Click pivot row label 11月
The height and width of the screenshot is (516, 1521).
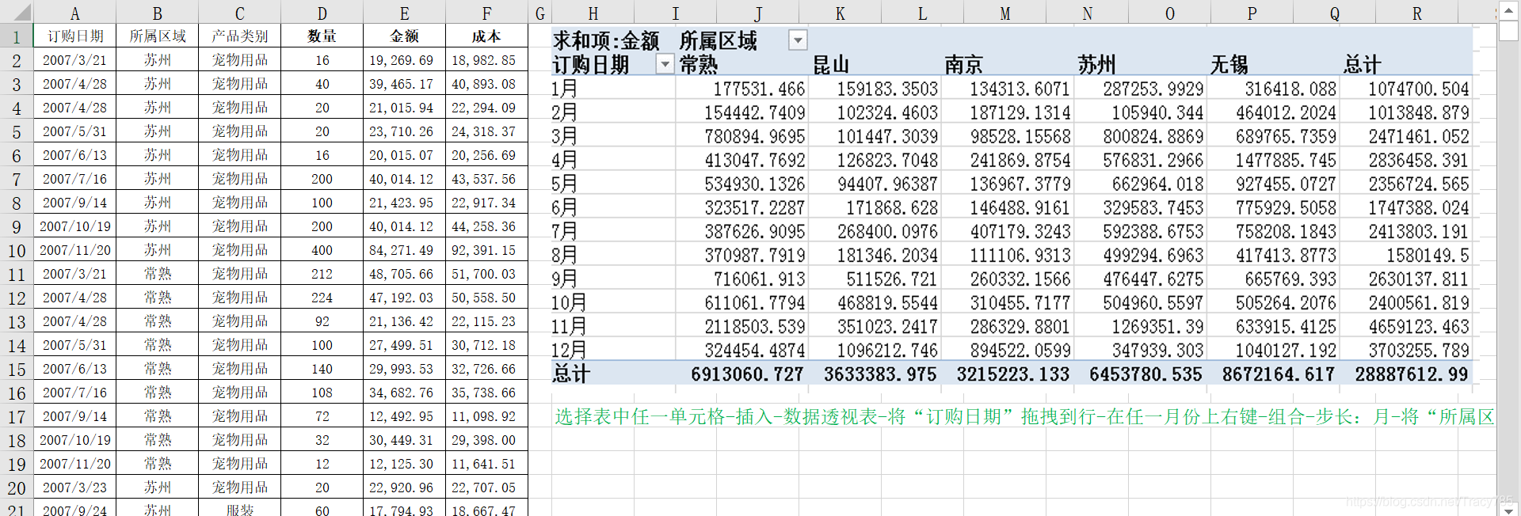(x=570, y=326)
